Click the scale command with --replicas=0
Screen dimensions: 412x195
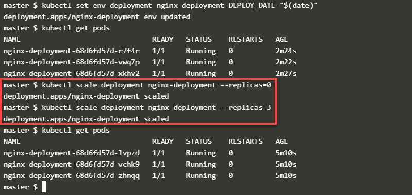(137, 85)
